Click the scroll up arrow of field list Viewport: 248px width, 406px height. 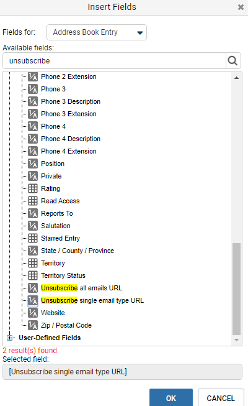(236, 78)
